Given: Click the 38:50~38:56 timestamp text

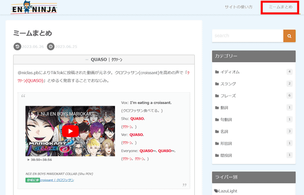Looking at the screenshot, I should click(41, 160).
